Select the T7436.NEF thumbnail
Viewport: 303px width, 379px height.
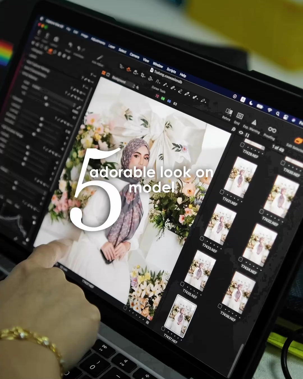click(239, 292)
